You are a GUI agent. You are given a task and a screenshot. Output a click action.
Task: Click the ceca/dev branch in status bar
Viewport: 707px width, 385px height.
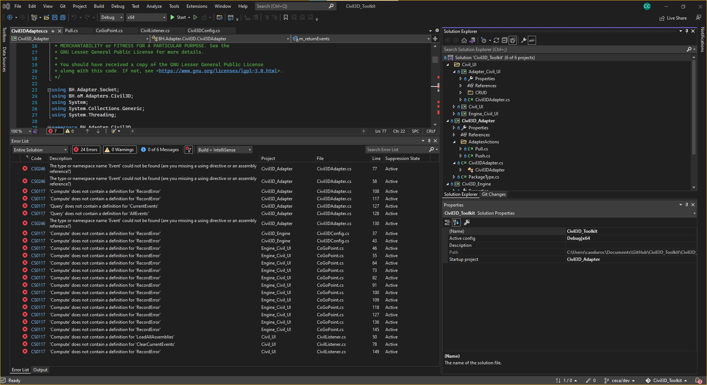point(620,381)
